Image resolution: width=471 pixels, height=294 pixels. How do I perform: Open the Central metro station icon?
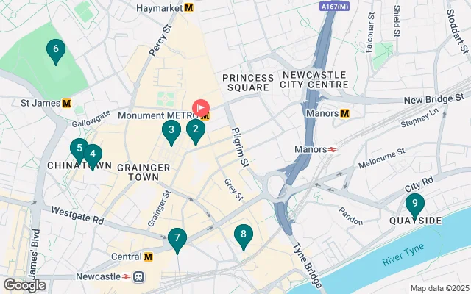[148, 257]
